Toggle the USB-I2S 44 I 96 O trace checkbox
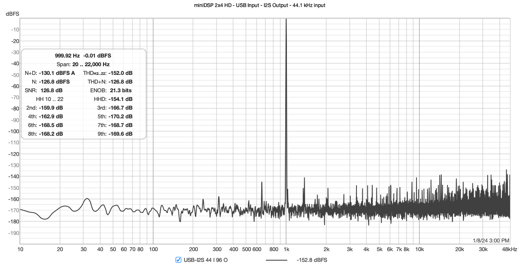Viewport: 520px width, 266px height. pos(178,260)
